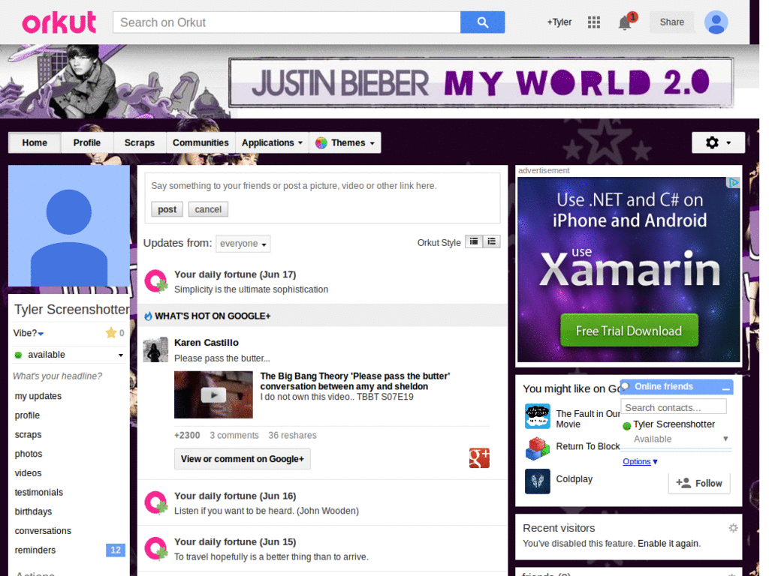Click the What's your headline field
This screenshot has width=769, height=576.
[x=57, y=376]
